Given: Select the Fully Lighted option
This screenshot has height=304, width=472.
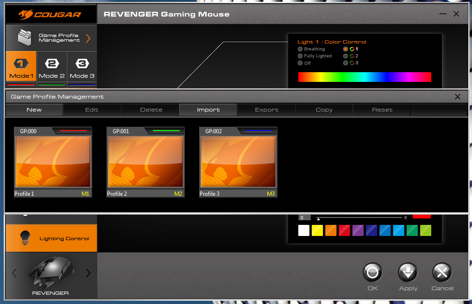Looking at the screenshot, I should pos(300,56).
